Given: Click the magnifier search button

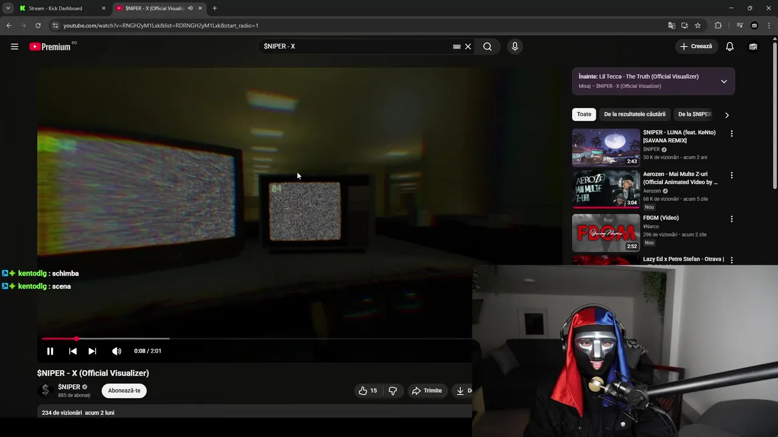Looking at the screenshot, I should pos(487,46).
